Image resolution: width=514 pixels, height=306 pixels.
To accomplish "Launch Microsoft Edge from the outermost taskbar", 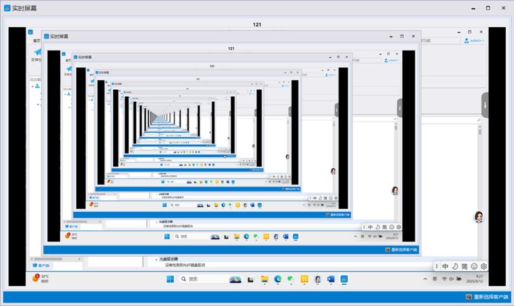I will point(278,279).
